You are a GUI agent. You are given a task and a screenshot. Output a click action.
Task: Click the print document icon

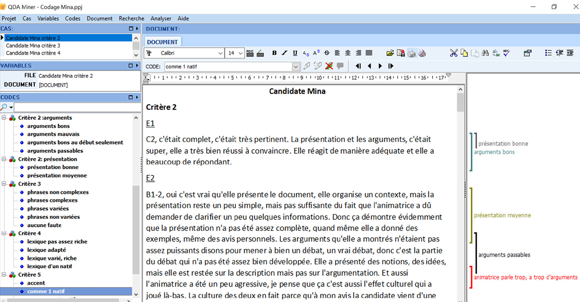411,53
